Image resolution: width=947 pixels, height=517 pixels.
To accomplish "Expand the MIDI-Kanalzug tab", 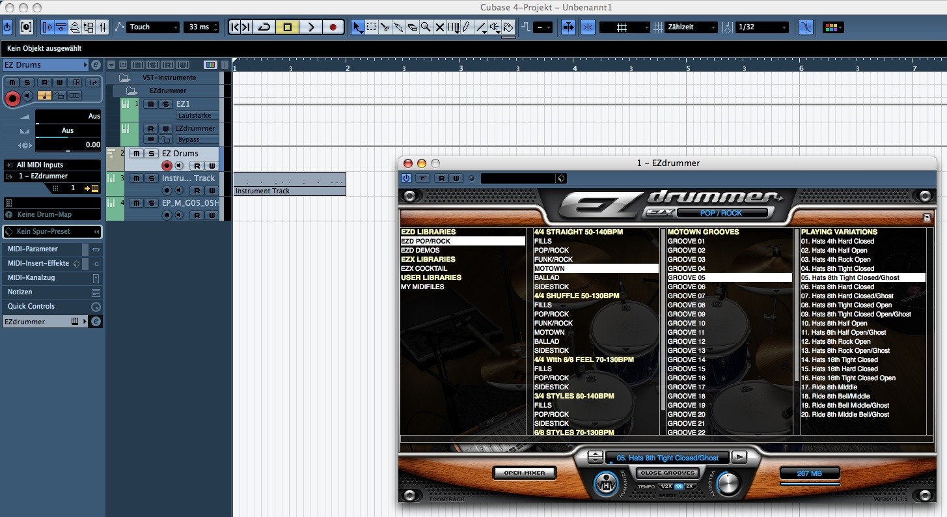I will (x=52, y=277).
